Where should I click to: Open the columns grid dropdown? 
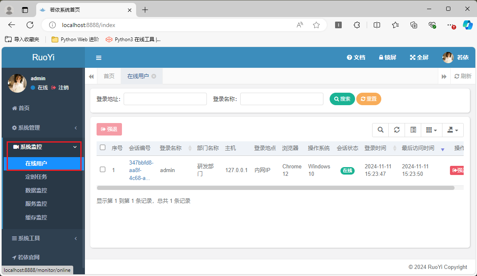click(x=431, y=130)
